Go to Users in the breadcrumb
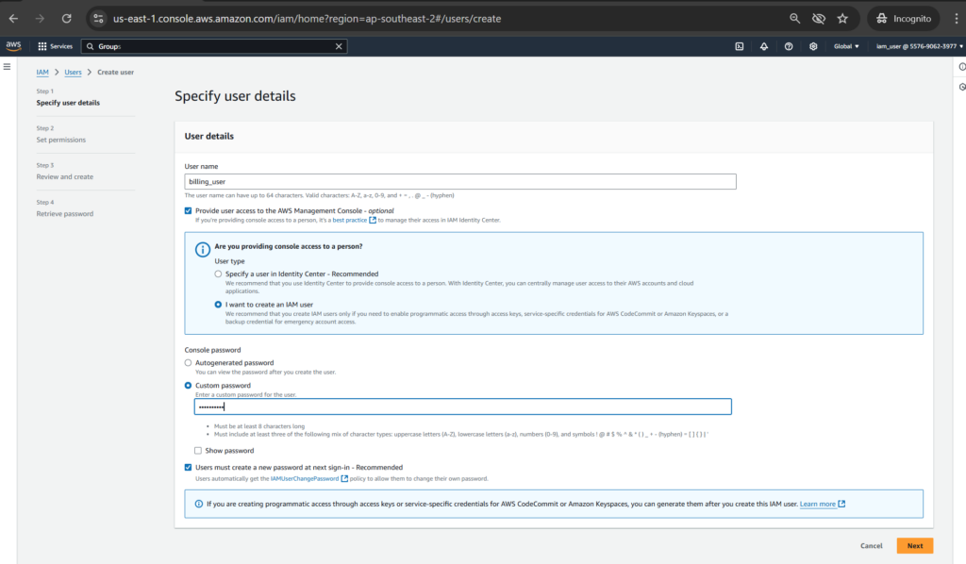 (73, 72)
